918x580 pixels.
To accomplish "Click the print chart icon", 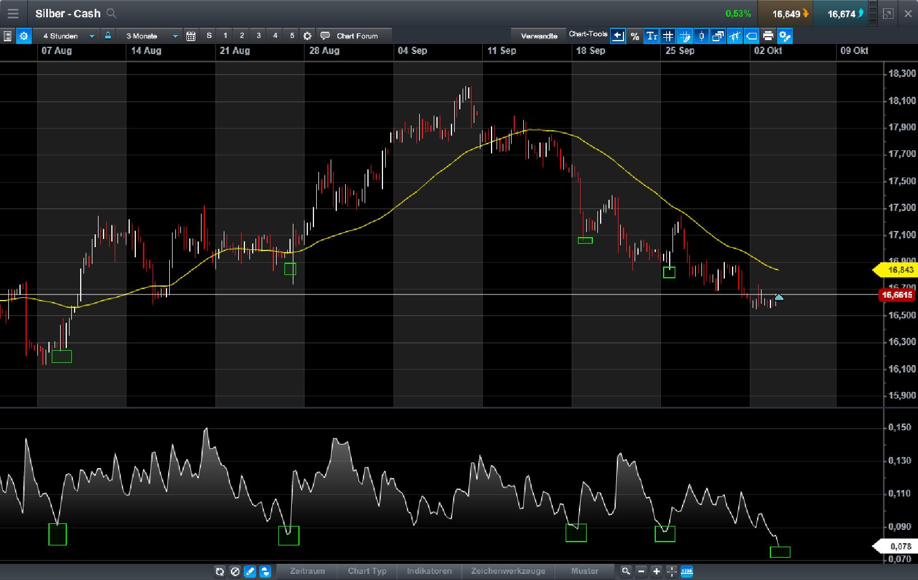I will click(768, 36).
